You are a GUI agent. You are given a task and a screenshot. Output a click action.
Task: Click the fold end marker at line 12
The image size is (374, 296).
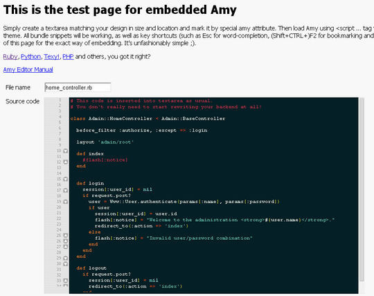coord(65,162)
